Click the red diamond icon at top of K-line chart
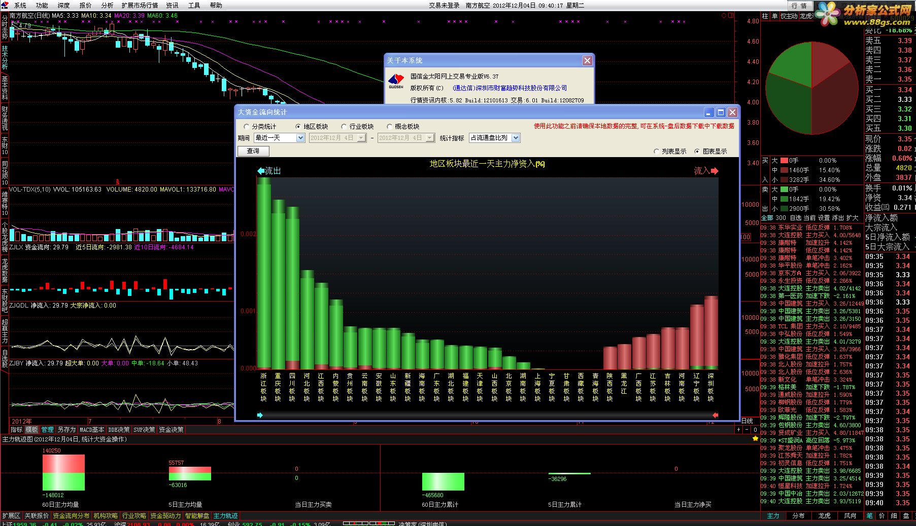The height and width of the screenshot is (526, 916). pos(724,15)
